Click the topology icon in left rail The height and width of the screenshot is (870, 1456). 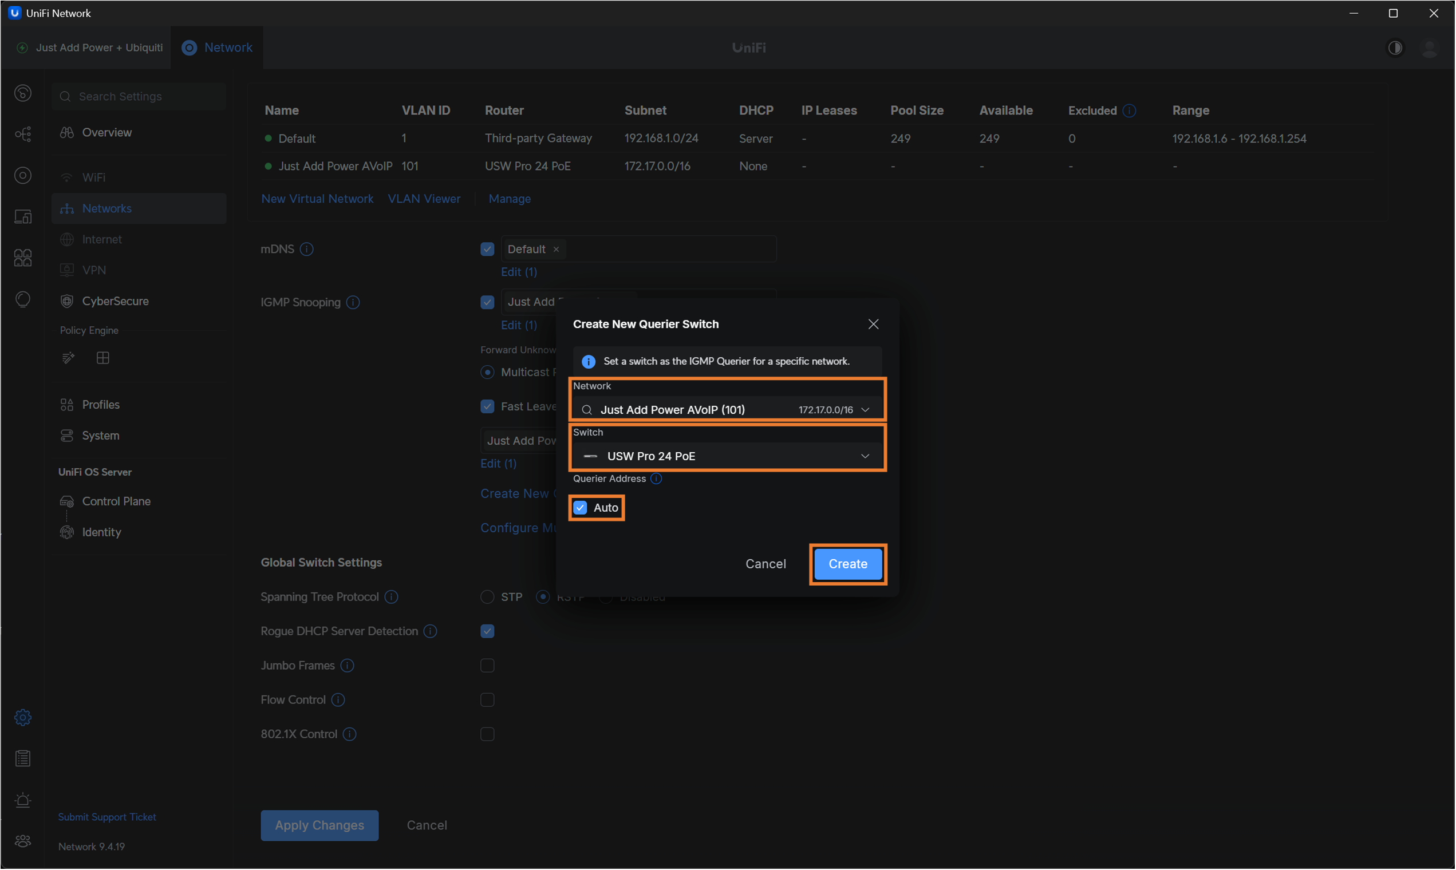pos(23,135)
